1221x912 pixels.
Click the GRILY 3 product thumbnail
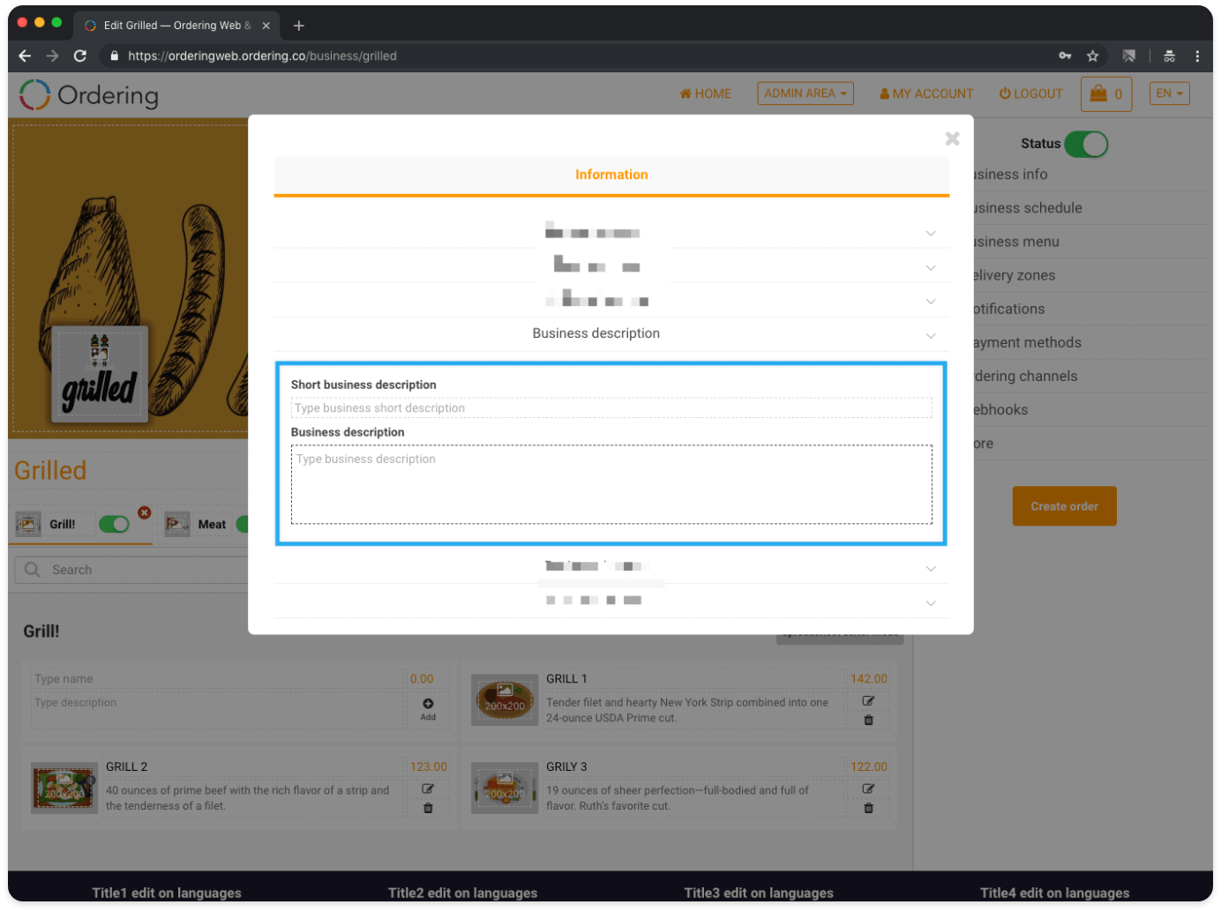pyautogui.click(x=505, y=789)
